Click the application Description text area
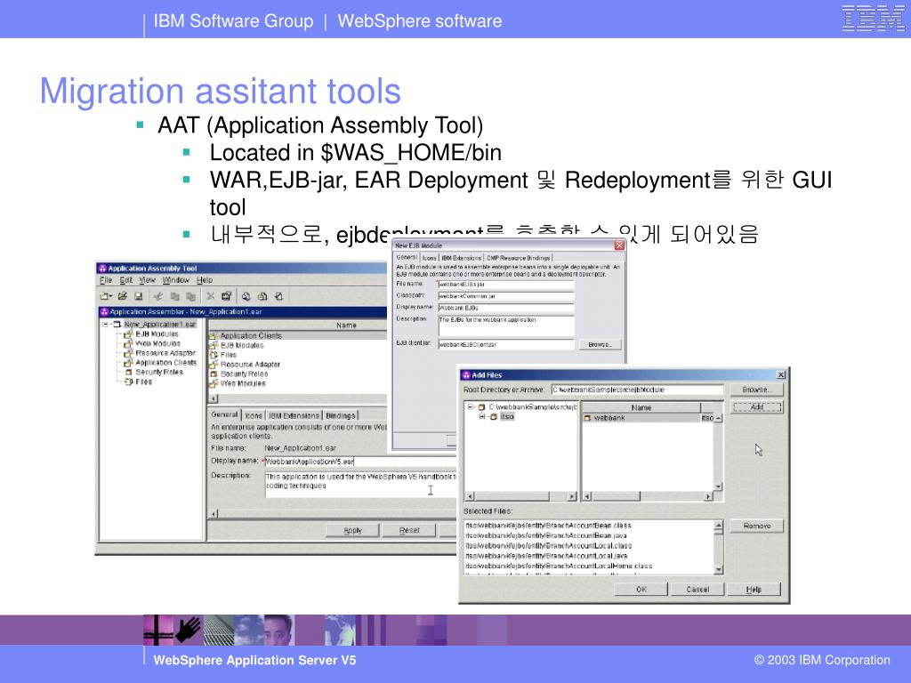 pos(359,485)
